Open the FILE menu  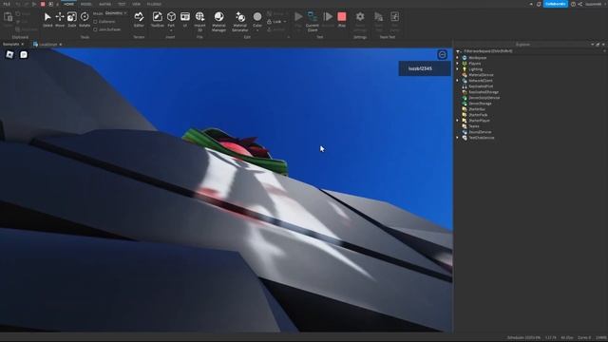coord(7,4)
